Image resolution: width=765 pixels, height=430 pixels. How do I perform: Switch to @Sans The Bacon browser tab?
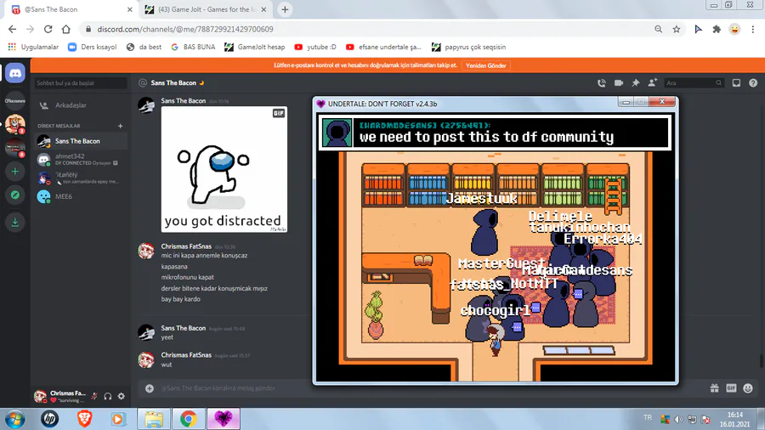coord(71,9)
